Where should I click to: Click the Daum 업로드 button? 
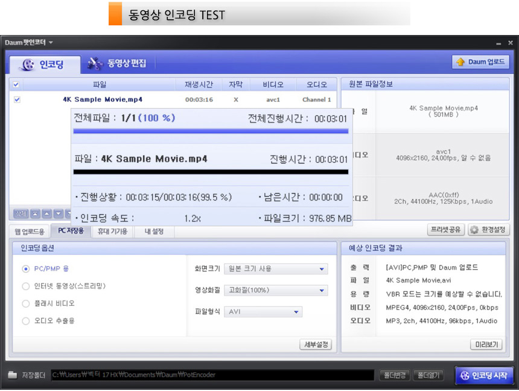point(480,62)
